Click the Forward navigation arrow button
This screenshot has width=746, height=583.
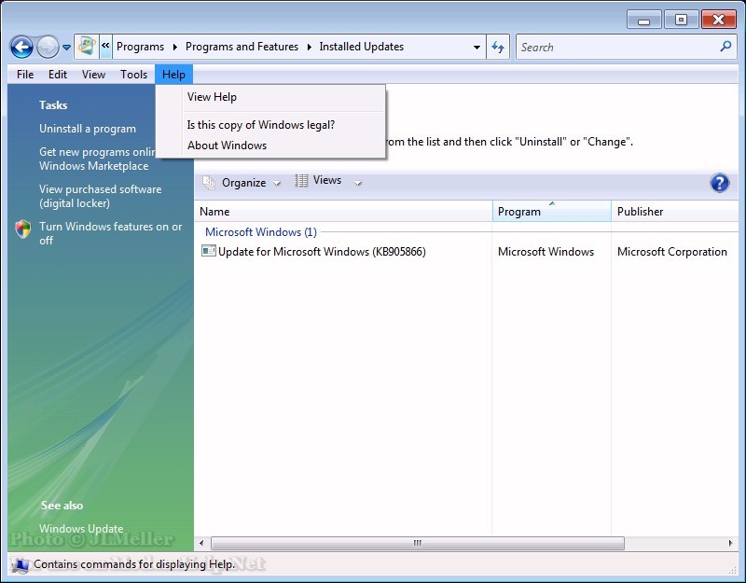pyautogui.click(x=48, y=47)
